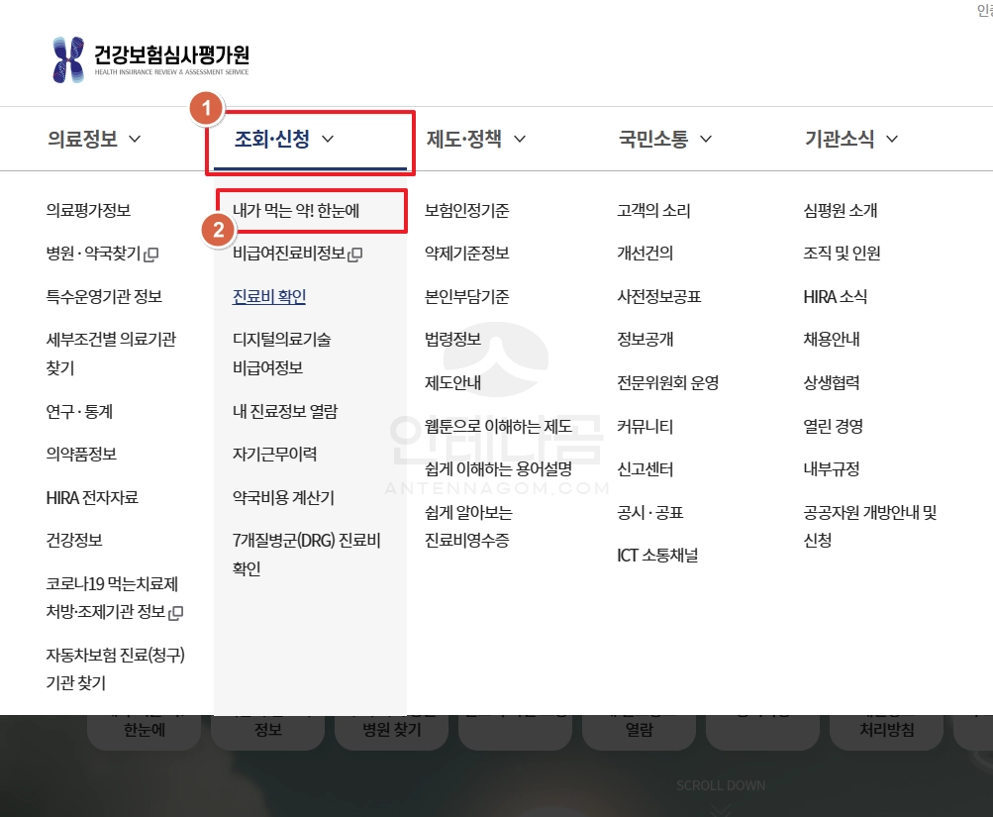Click the 처리방침 quick button at bottom
Viewport: 993px width, 817px height.
(887, 730)
